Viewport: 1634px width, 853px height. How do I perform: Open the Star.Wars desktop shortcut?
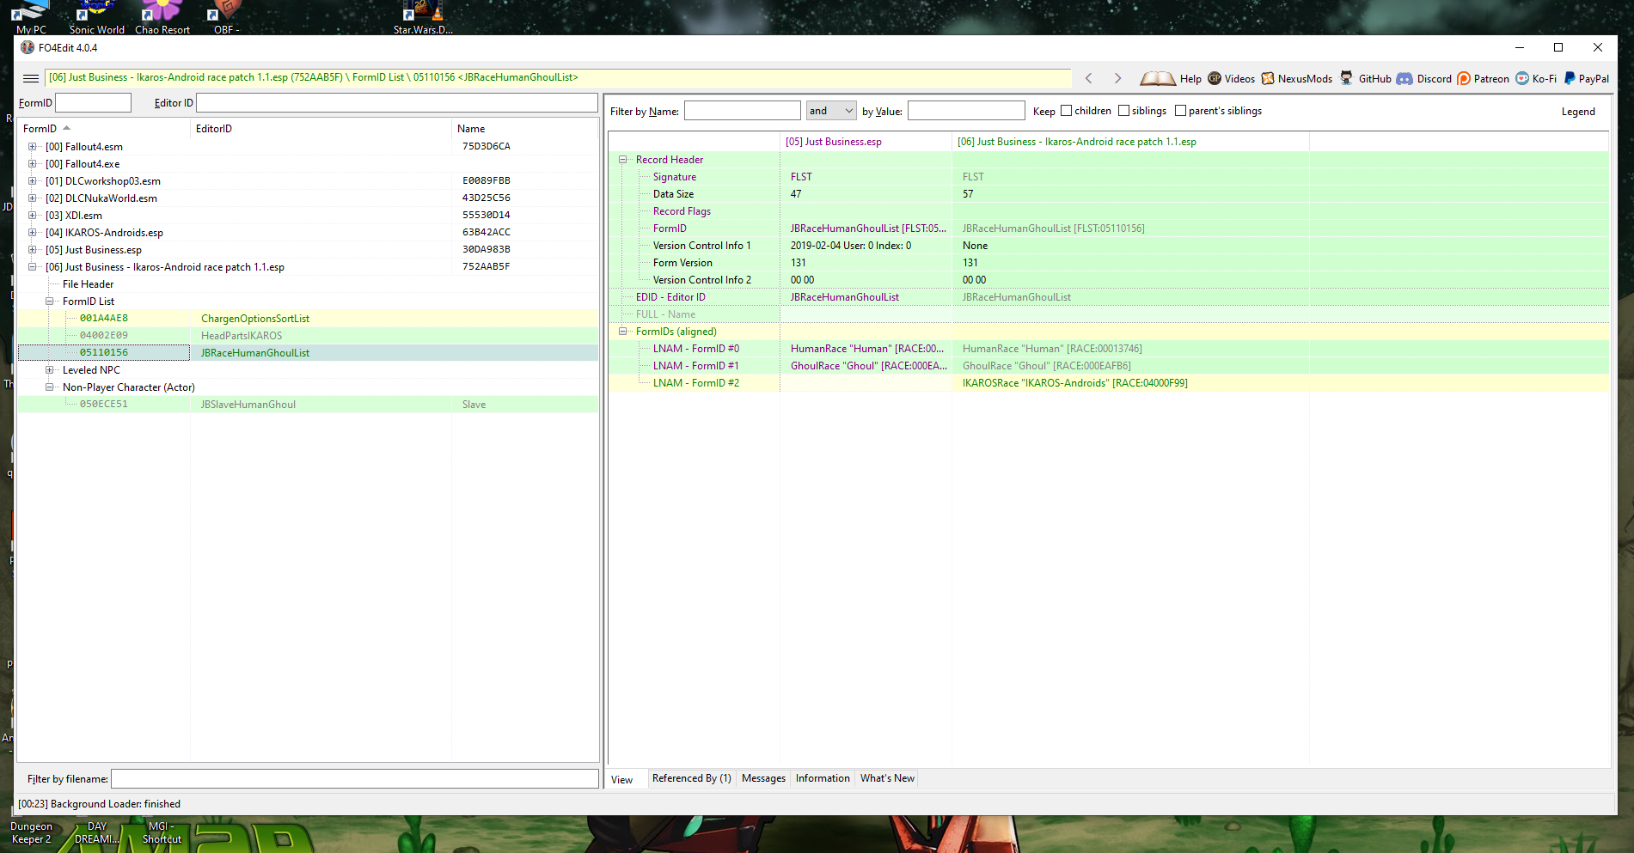(423, 17)
